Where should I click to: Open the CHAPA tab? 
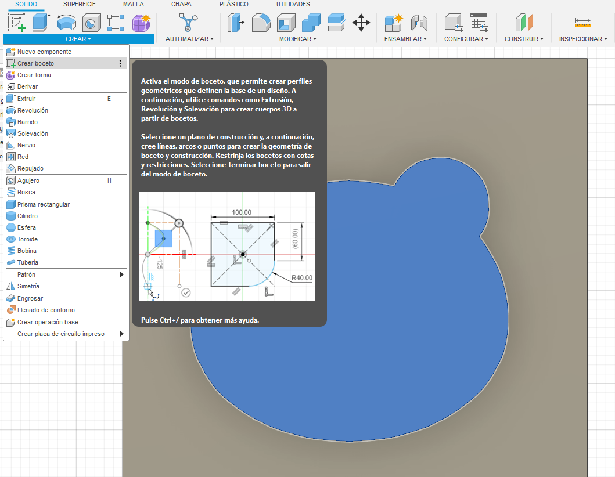point(181,4)
